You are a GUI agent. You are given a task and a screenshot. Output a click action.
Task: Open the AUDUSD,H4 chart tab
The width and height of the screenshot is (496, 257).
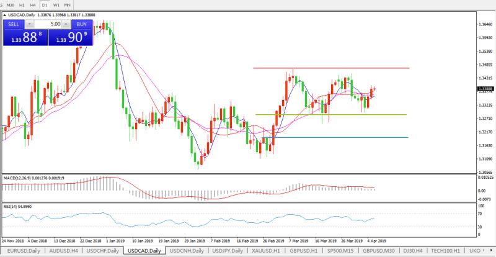coord(63,251)
